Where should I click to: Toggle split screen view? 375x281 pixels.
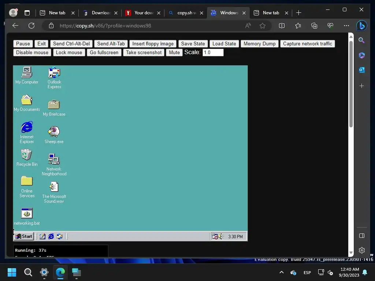(282, 26)
